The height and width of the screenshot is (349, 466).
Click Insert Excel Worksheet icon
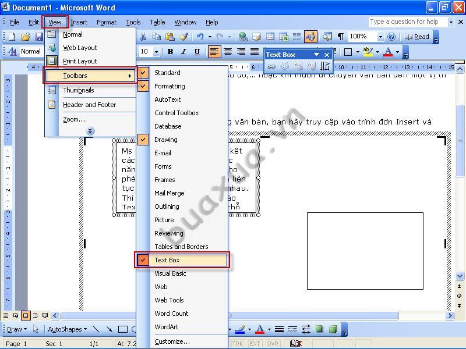tap(284, 37)
